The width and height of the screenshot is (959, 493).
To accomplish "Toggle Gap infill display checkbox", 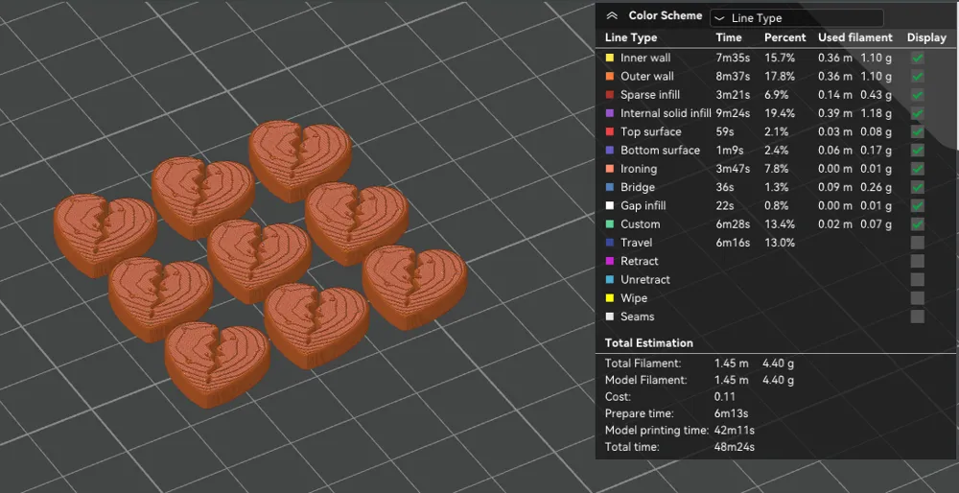I will pos(917,205).
